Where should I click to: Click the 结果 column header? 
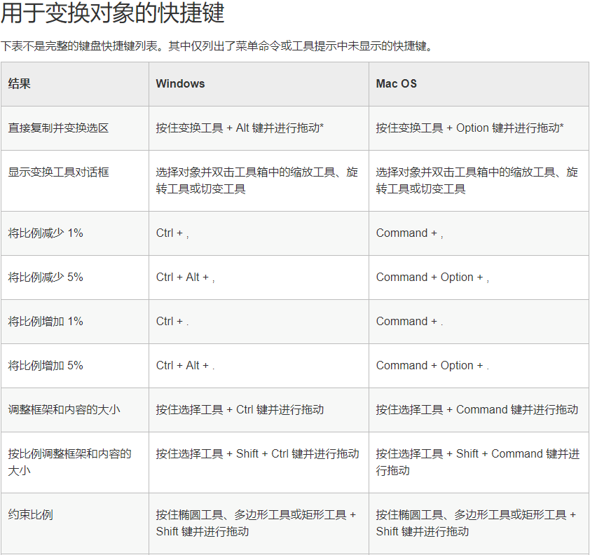pos(75,84)
